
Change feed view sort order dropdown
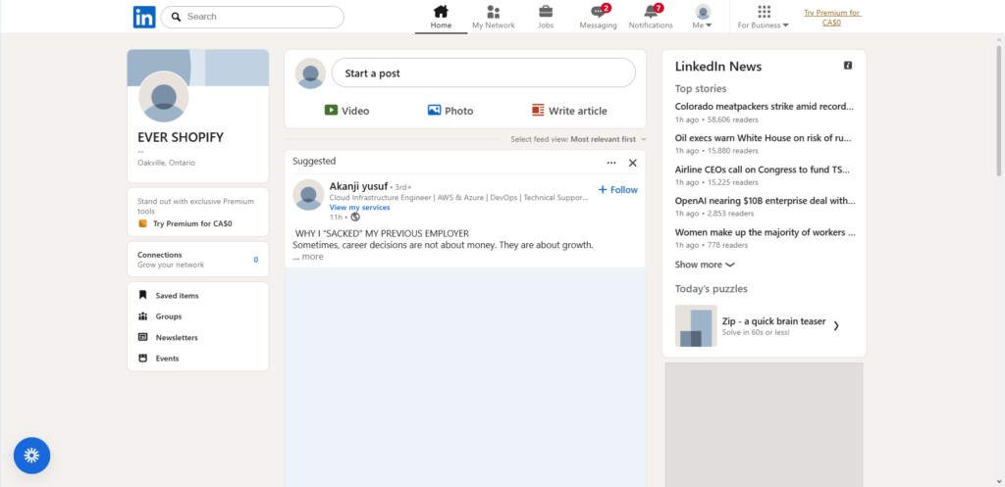tap(608, 139)
